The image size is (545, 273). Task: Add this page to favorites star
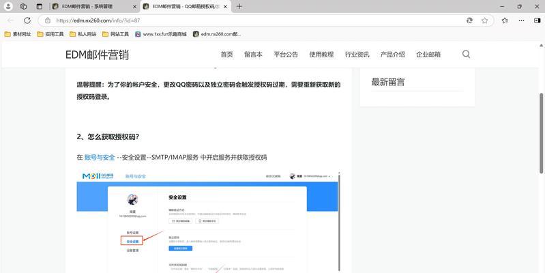[x=484, y=20]
